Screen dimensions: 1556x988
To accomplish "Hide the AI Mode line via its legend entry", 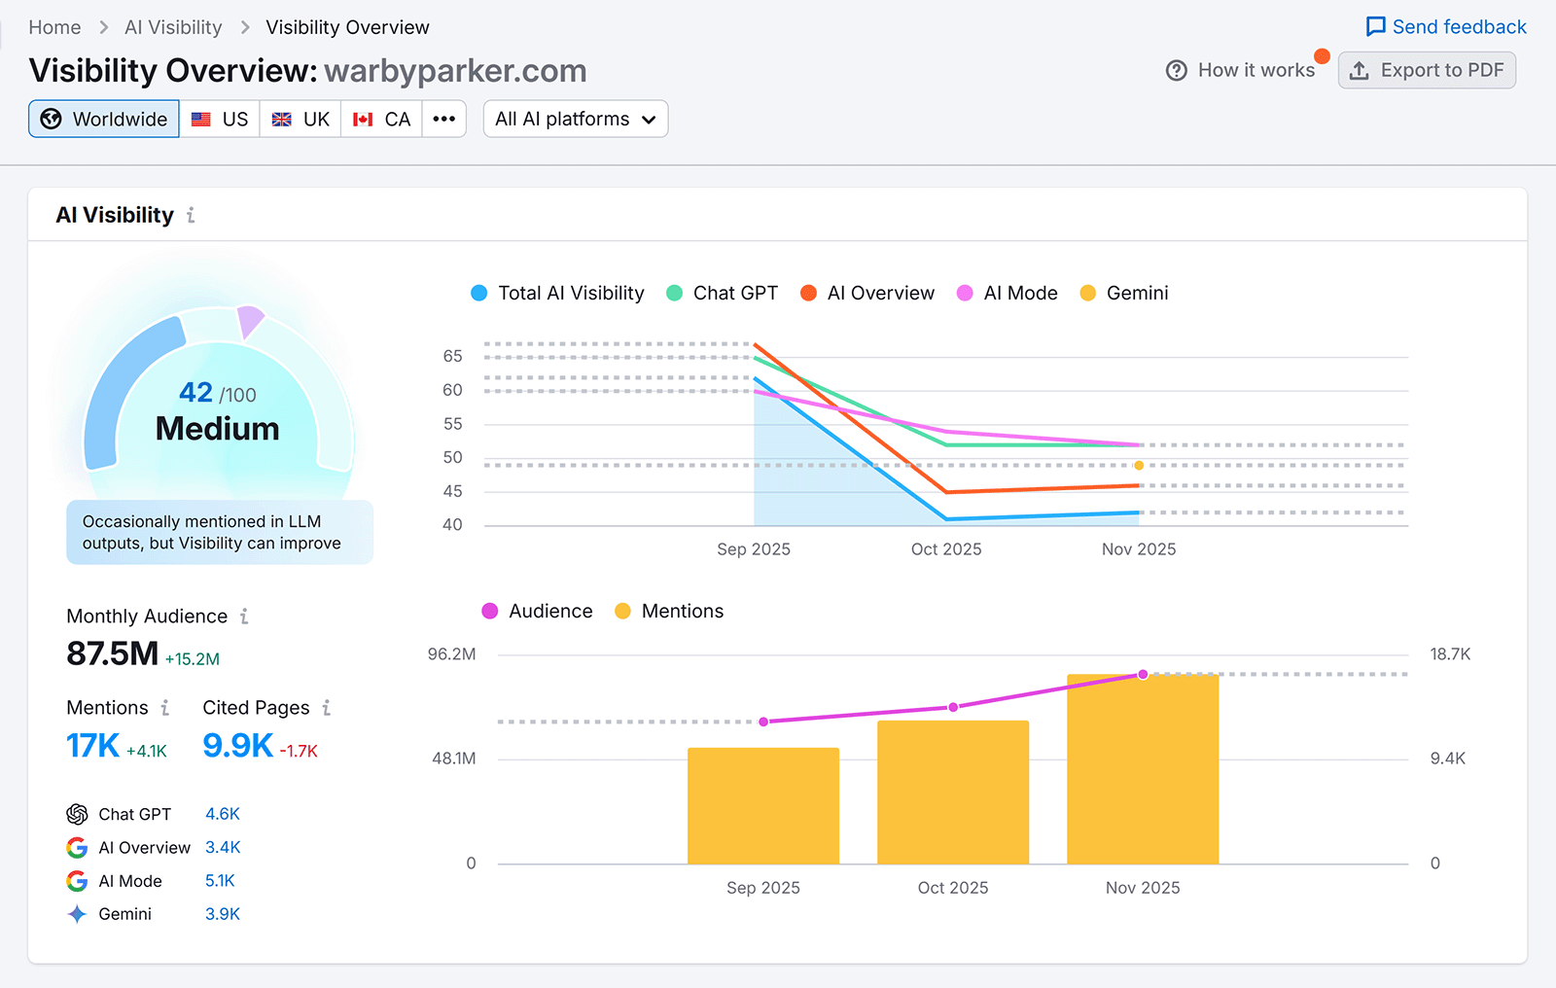I will (x=1007, y=293).
